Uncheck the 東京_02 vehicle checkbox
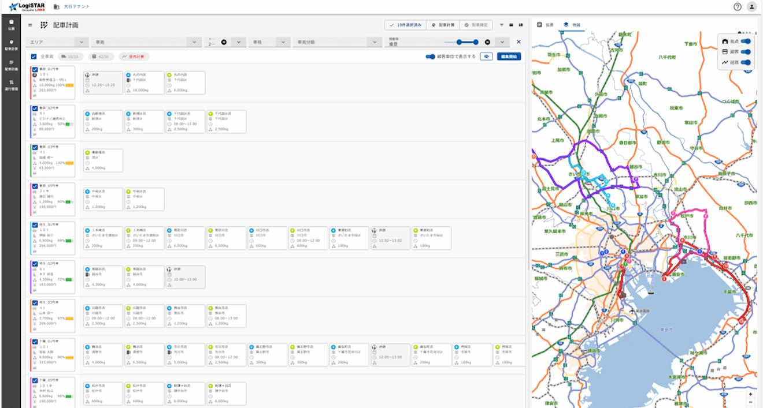Image resolution: width=763 pixels, height=408 pixels. click(35, 108)
